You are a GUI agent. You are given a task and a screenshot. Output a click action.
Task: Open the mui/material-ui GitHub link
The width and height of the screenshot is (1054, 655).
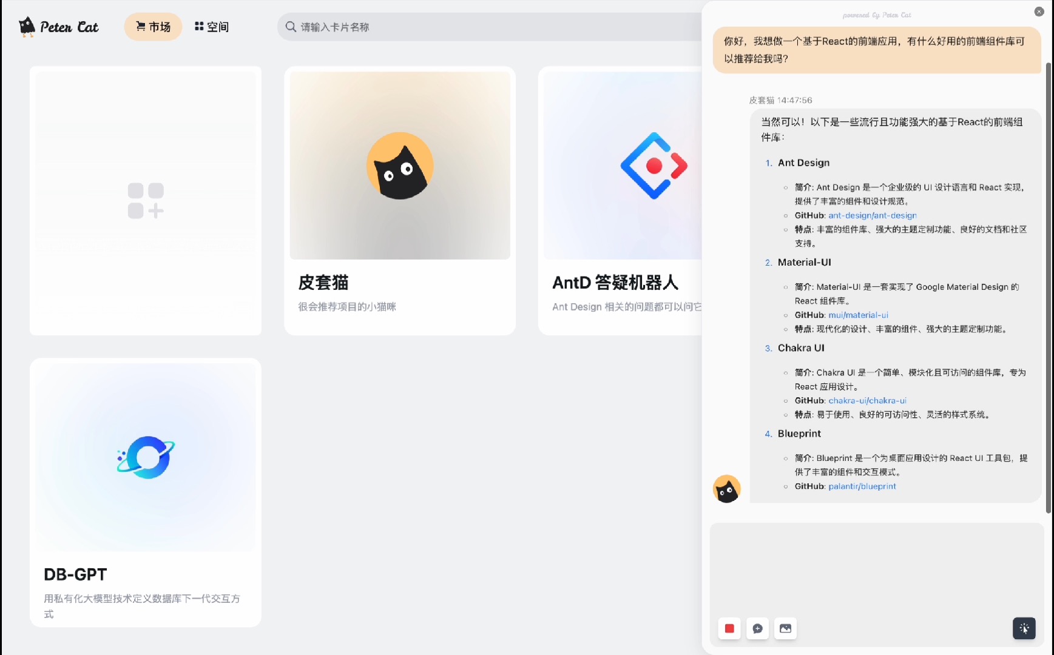click(858, 315)
